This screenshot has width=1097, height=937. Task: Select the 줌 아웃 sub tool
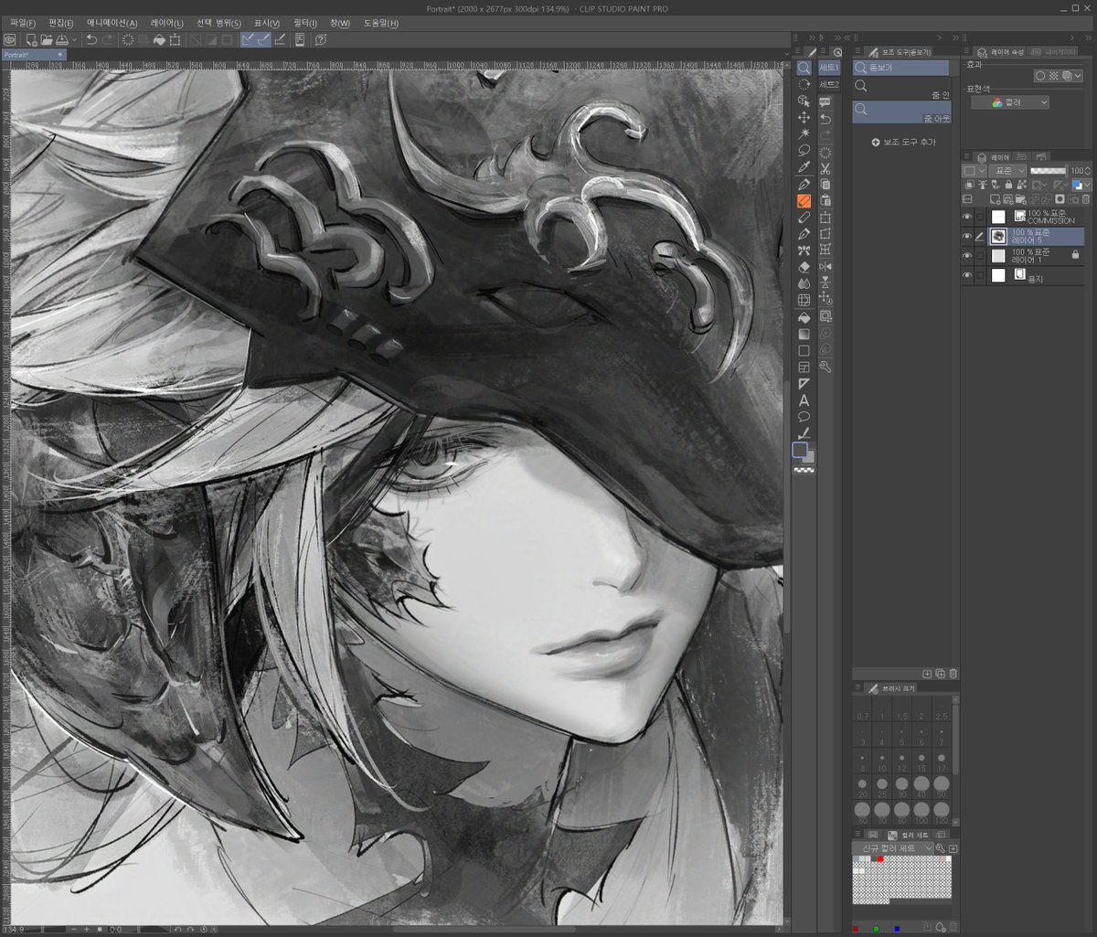pos(902,112)
